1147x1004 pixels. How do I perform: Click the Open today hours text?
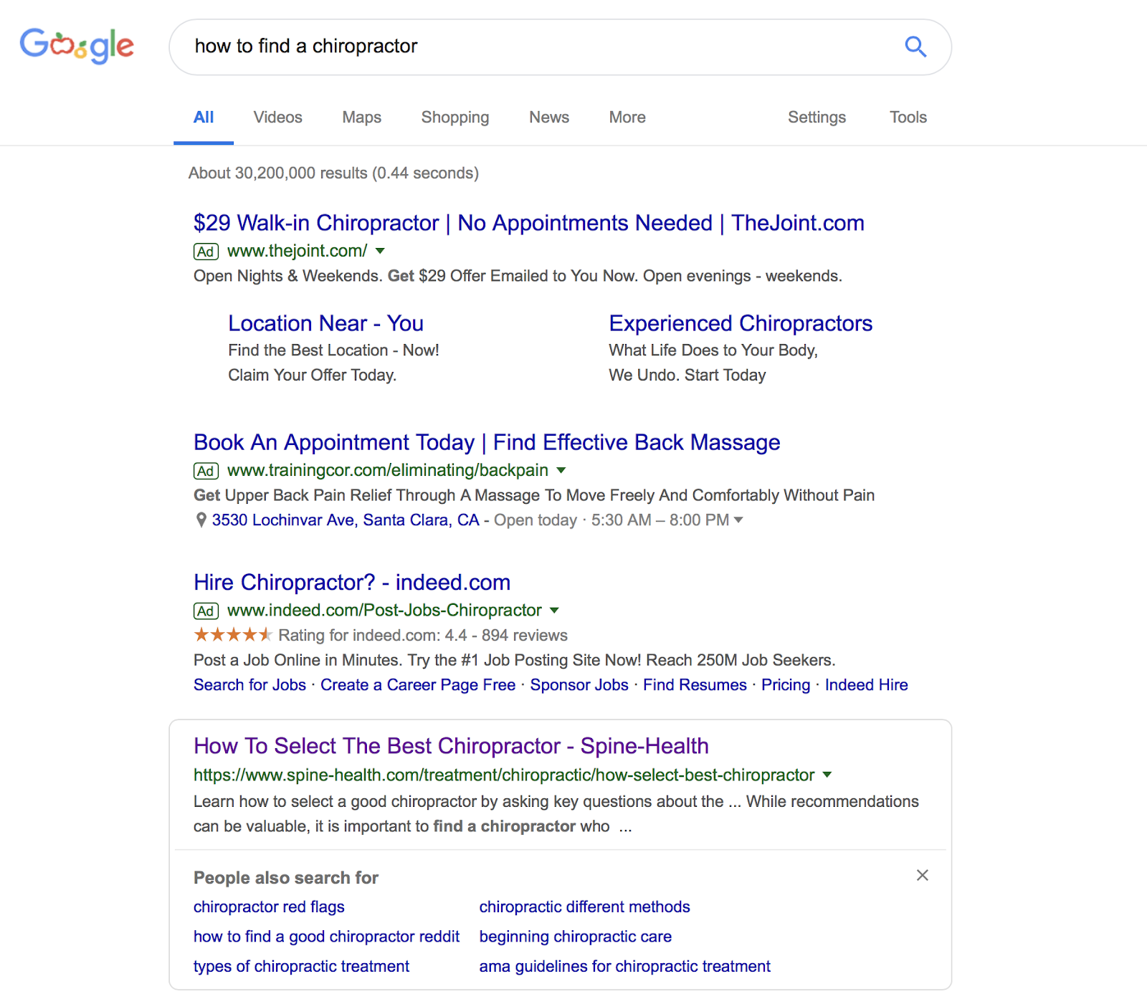coord(611,520)
